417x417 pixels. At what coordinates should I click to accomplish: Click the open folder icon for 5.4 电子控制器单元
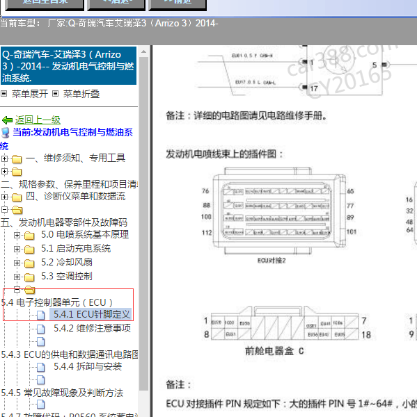[30, 290]
